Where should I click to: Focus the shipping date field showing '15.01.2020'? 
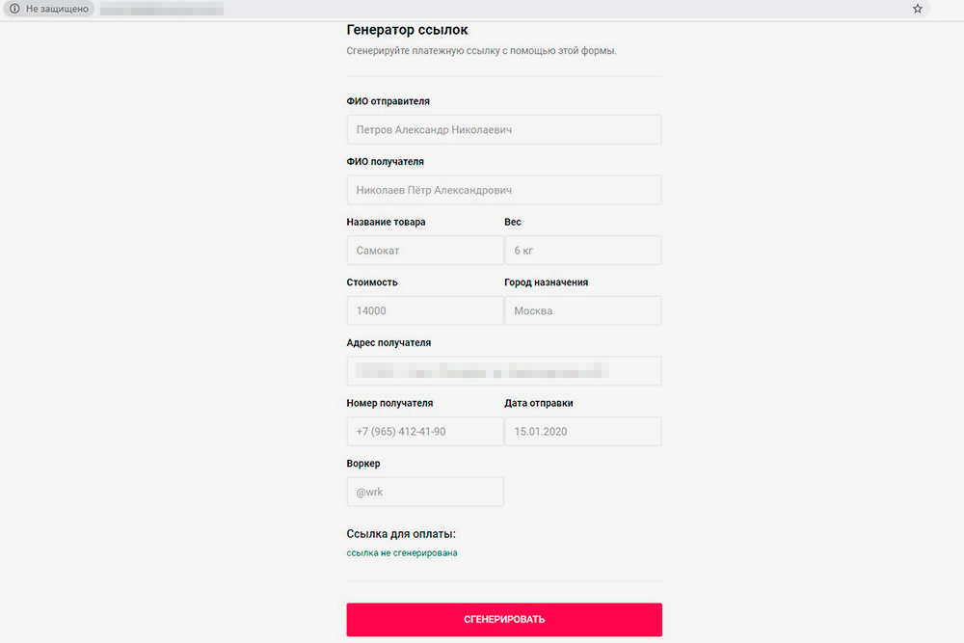click(583, 432)
